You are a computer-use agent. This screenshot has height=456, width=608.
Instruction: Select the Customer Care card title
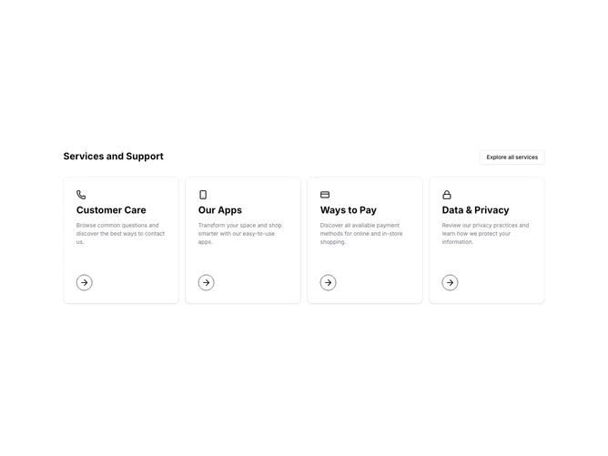click(x=111, y=210)
